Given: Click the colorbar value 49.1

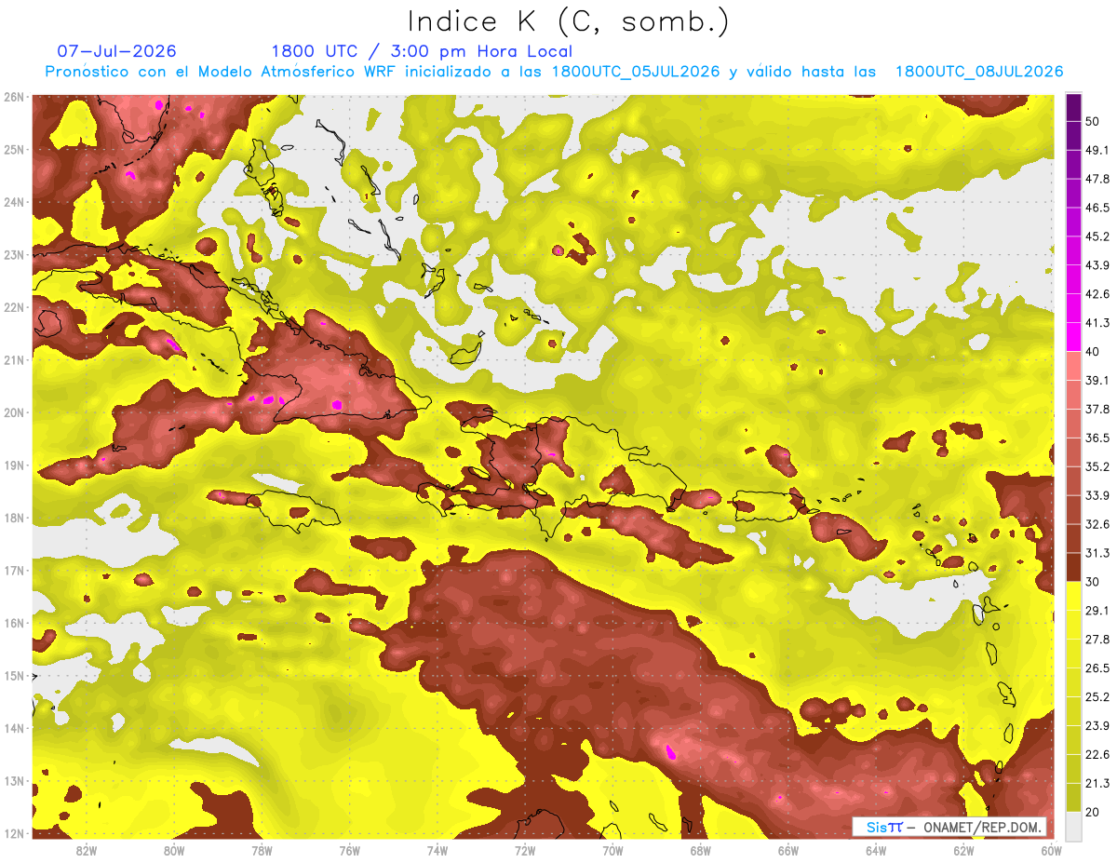Looking at the screenshot, I should (x=1097, y=150).
